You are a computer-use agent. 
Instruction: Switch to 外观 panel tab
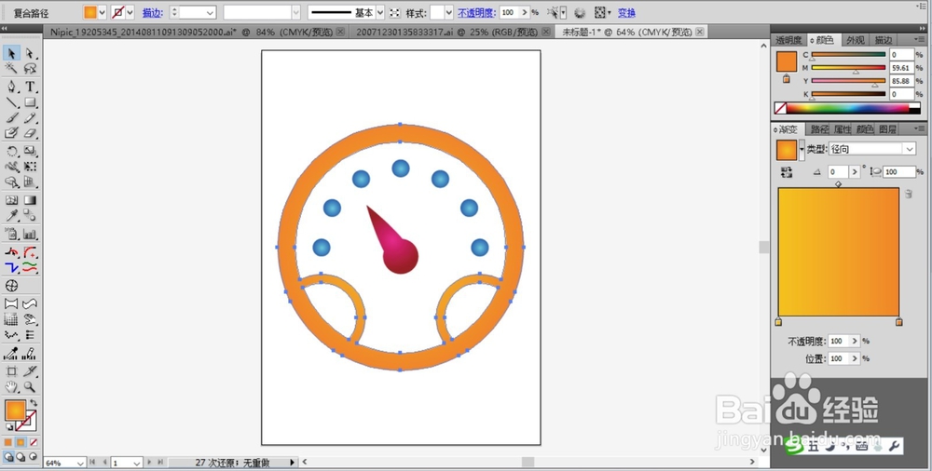[x=856, y=40]
